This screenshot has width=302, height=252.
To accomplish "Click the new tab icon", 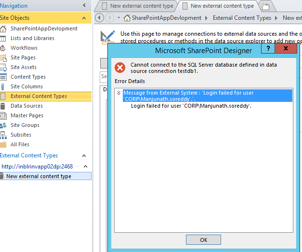I will coord(265,6).
